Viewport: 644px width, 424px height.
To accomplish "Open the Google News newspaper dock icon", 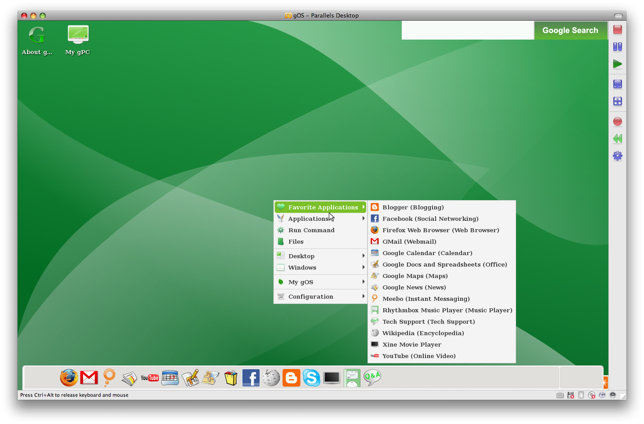I will [129, 378].
